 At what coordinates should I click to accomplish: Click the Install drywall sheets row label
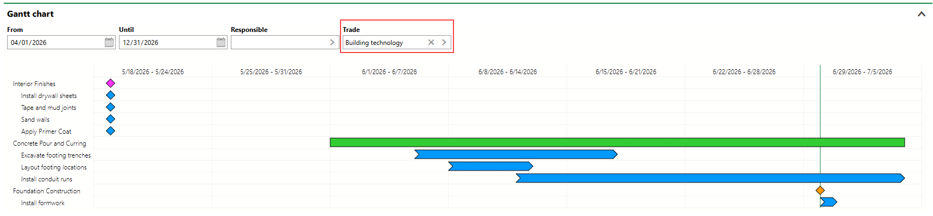click(49, 96)
